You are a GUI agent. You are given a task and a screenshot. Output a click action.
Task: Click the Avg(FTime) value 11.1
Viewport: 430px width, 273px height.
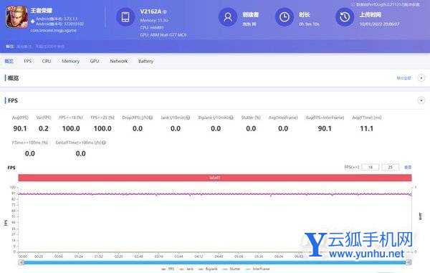point(366,128)
